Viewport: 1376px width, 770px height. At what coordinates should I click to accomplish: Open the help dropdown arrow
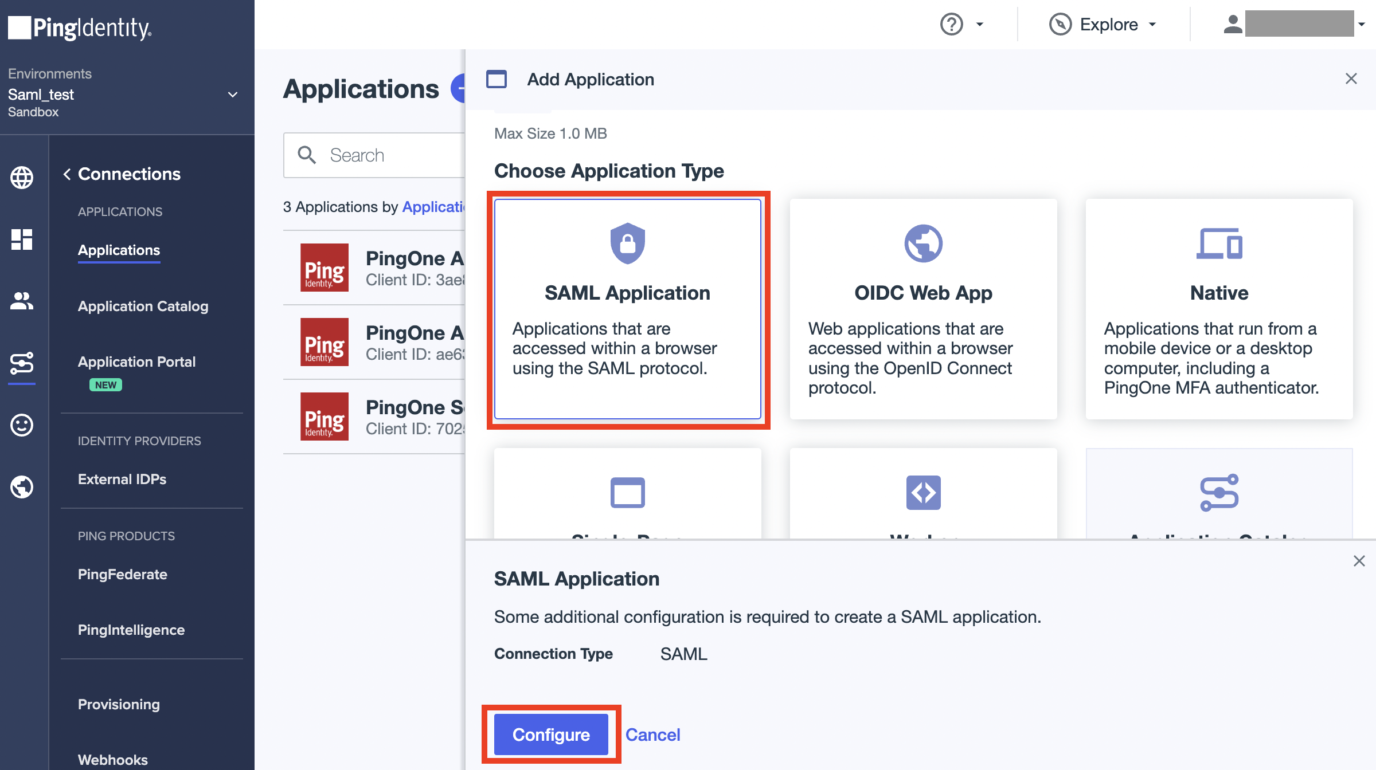click(980, 24)
